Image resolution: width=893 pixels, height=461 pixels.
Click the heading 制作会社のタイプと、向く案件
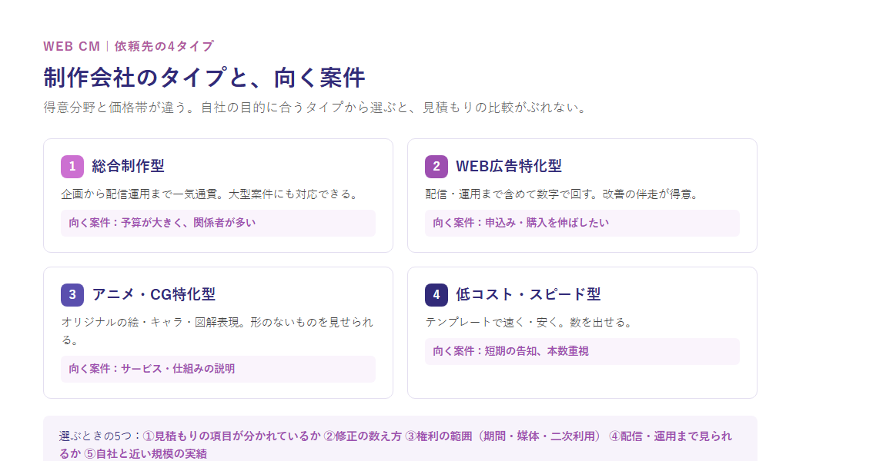[204, 78]
